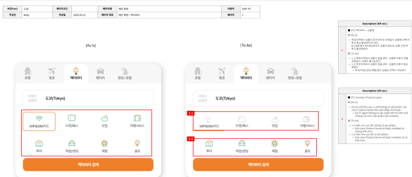Click 도쿄(Tokyo) destination field in As-is panel
412x177 pixels.
click(x=88, y=98)
